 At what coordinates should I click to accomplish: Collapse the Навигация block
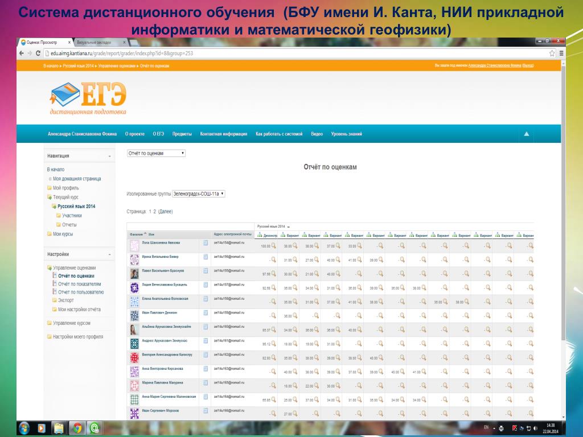(110, 156)
